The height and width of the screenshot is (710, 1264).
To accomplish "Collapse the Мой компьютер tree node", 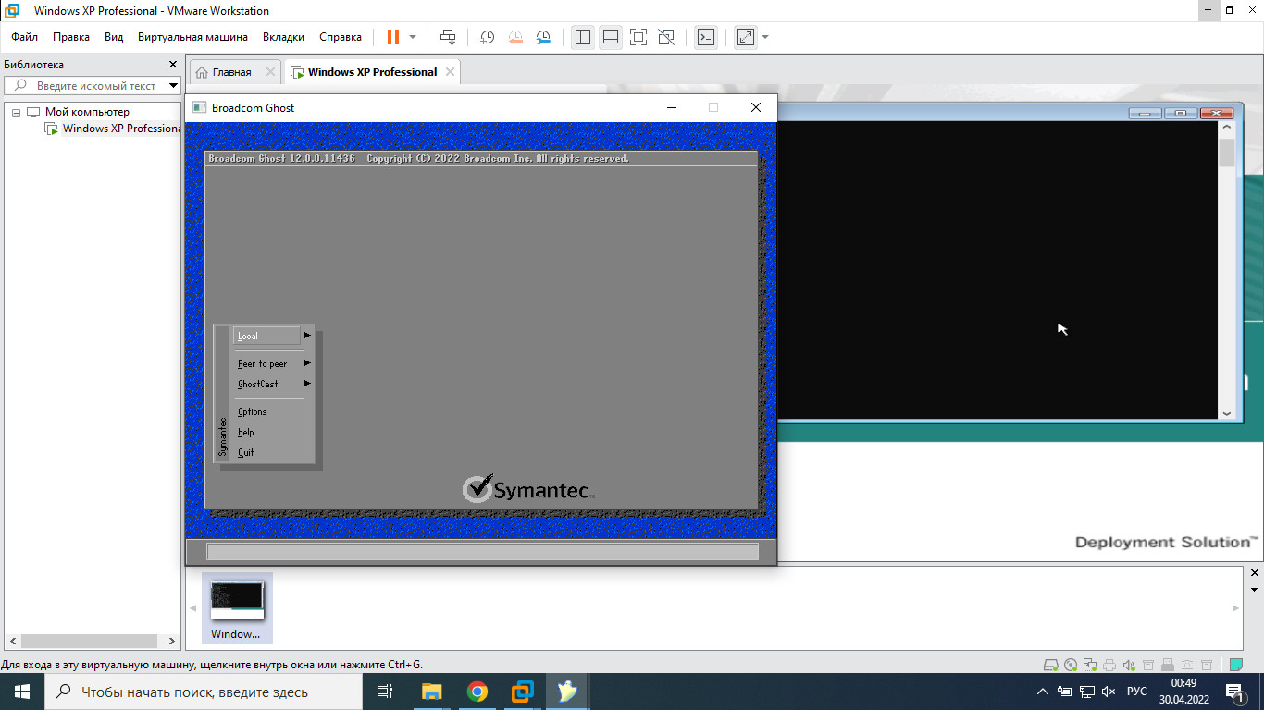I will tap(16, 112).
